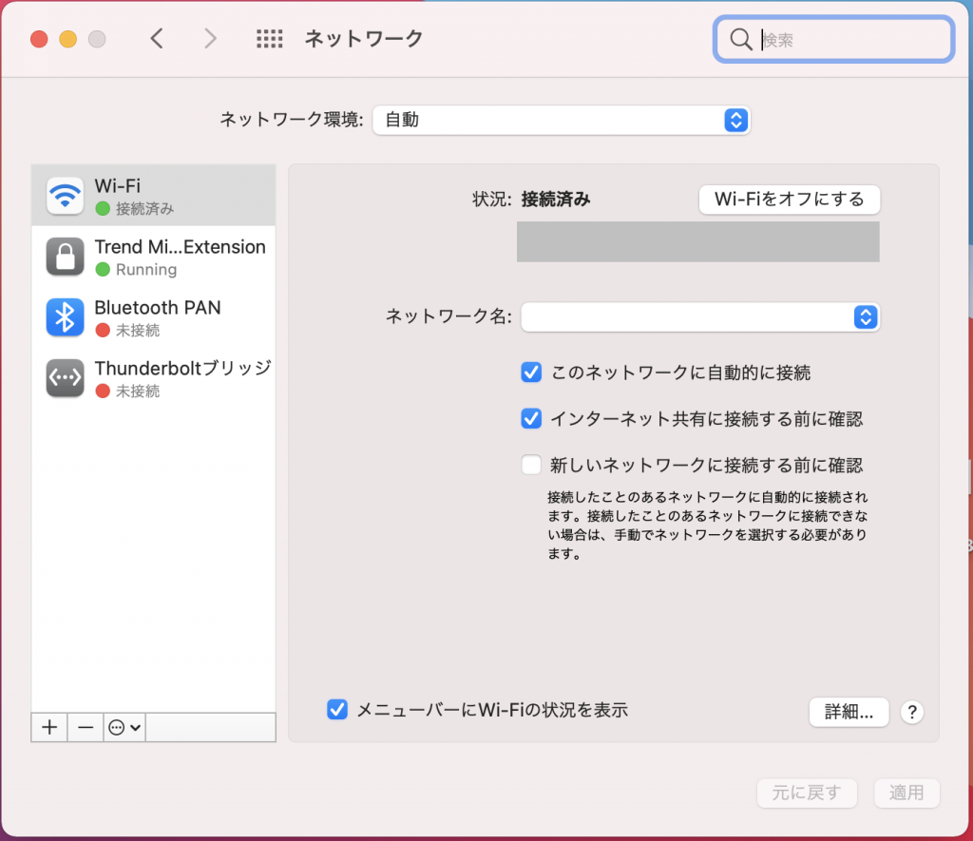This screenshot has width=973, height=841.
Task: Open the 詳細... advanced settings button
Action: [848, 713]
